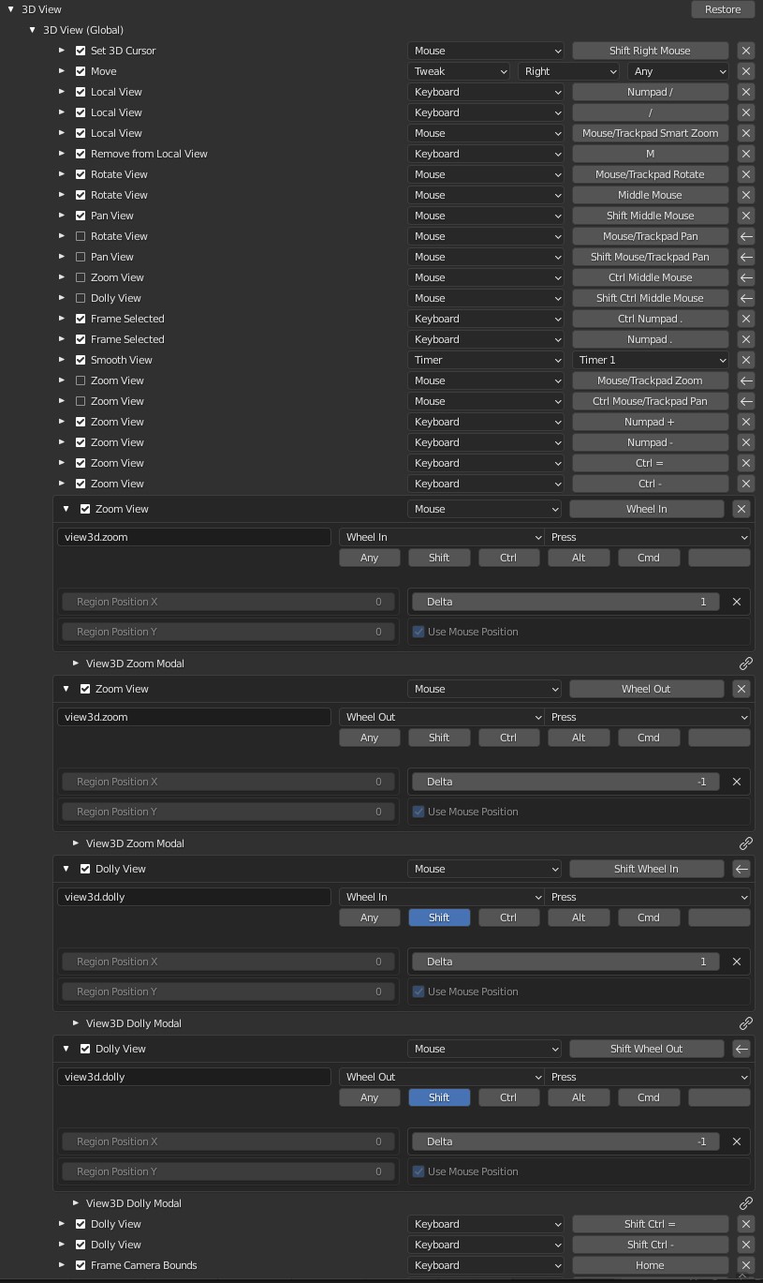Restore Zoom View Mouse/Trackpad Zoom item
The height and width of the screenshot is (1283, 763).
[745, 380]
